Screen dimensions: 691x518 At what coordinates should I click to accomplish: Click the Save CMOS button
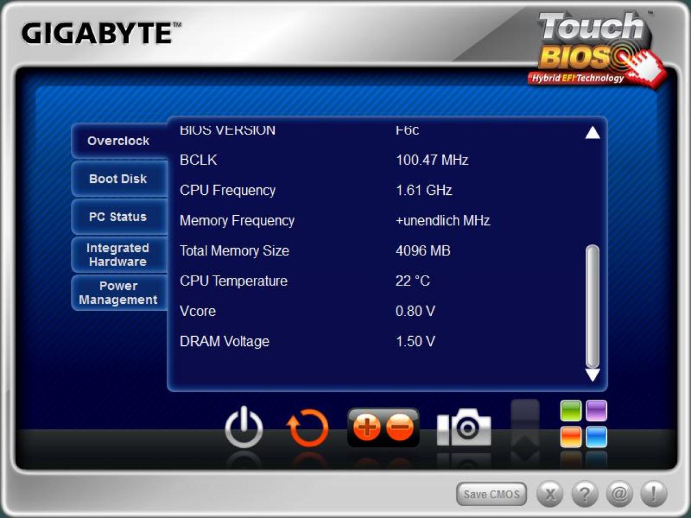point(491,494)
